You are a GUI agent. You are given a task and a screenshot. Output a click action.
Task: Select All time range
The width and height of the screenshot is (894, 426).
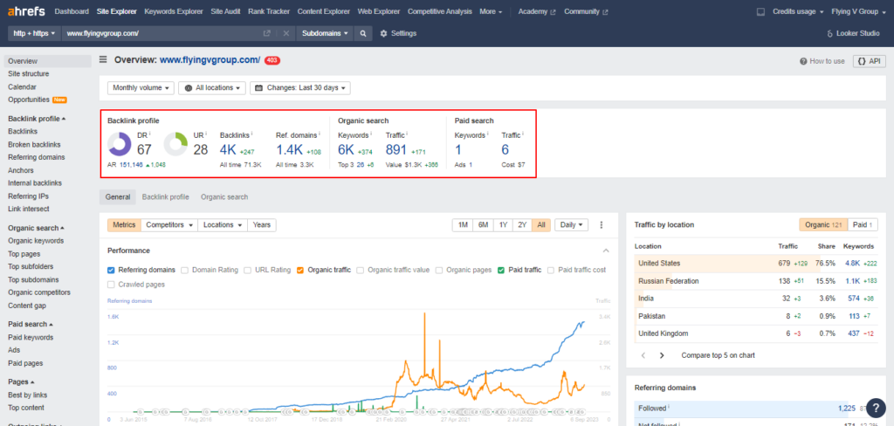pyautogui.click(x=541, y=224)
